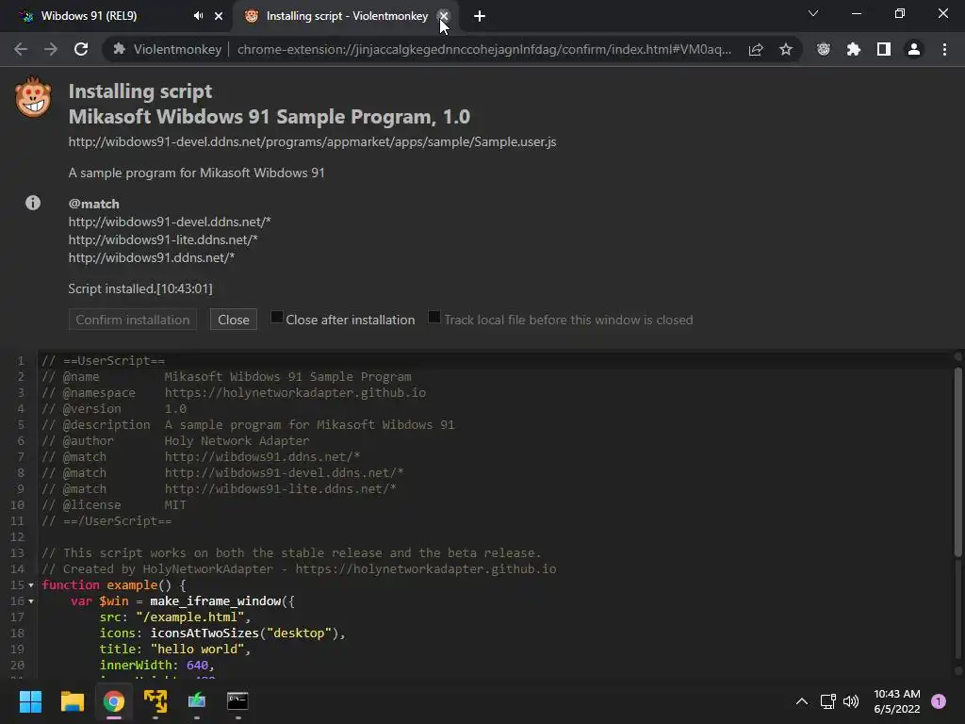The image size is (965, 724).
Task: Close the Installing script tab
Action: (443, 16)
